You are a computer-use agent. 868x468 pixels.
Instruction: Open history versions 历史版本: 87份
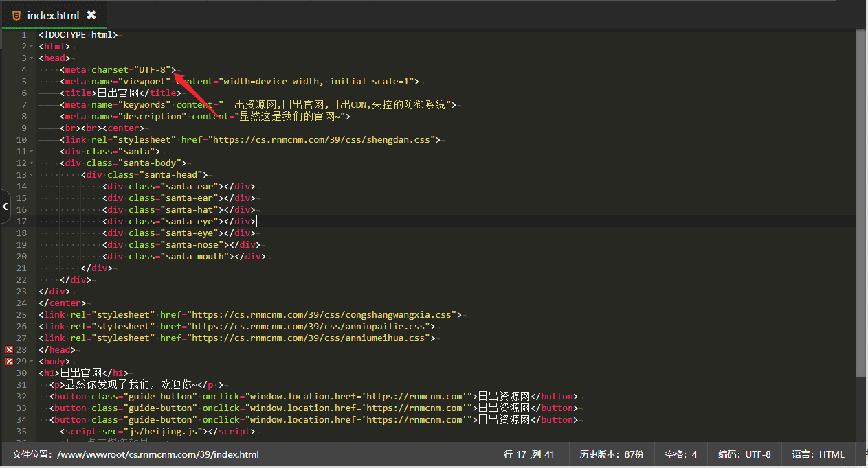point(612,454)
